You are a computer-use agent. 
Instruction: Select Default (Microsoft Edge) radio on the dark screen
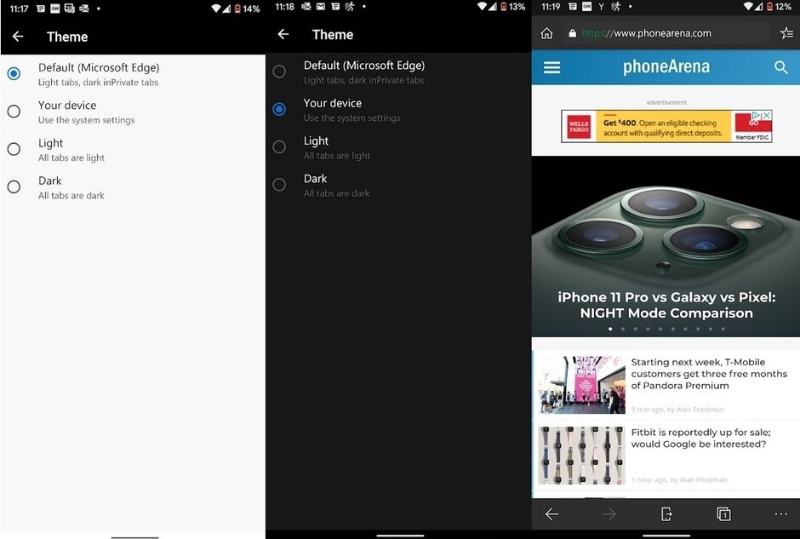[x=279, y=72]
